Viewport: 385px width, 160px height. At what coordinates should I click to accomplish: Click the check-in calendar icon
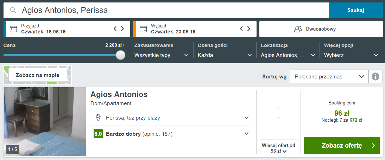pyautogui.click(x=13, y=29)
